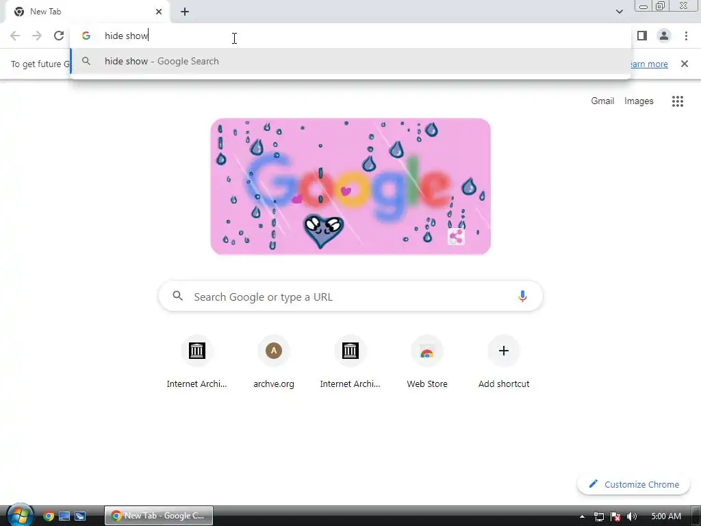Screen dimensions: 701x526
Task: Open the Gmail link
Action: (x=602, y=101)
